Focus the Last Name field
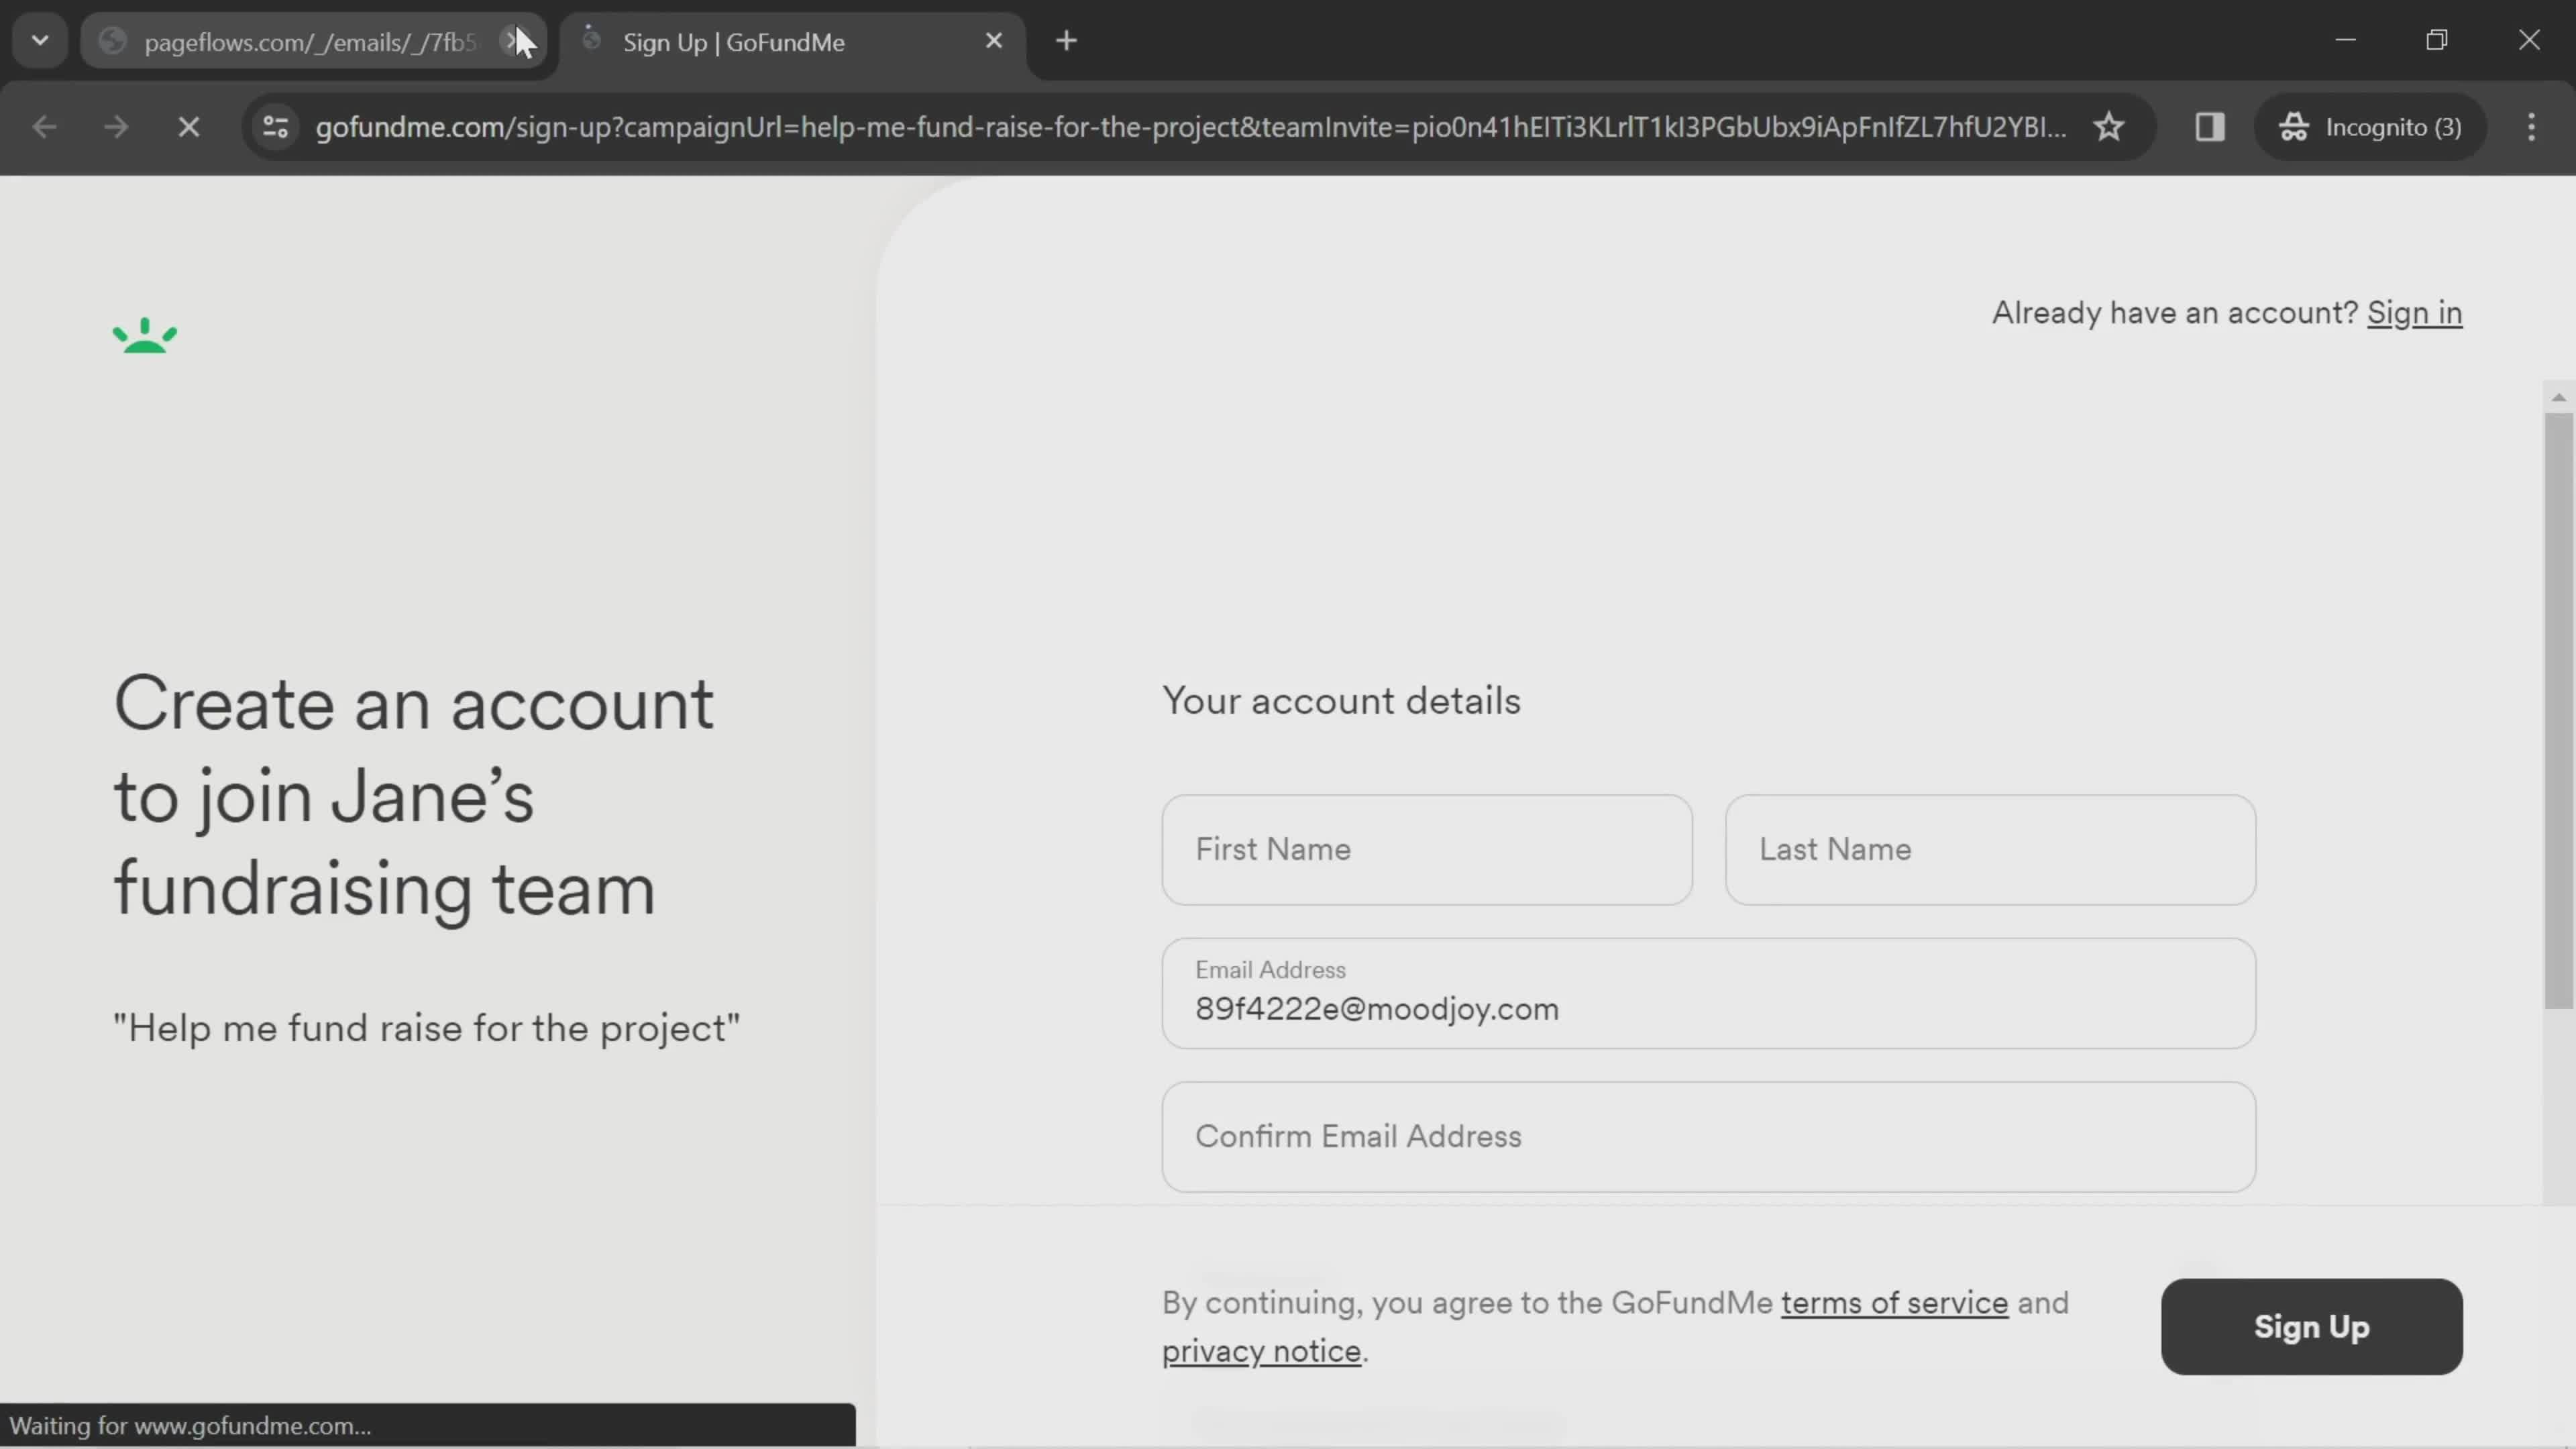 [1990, 850]
